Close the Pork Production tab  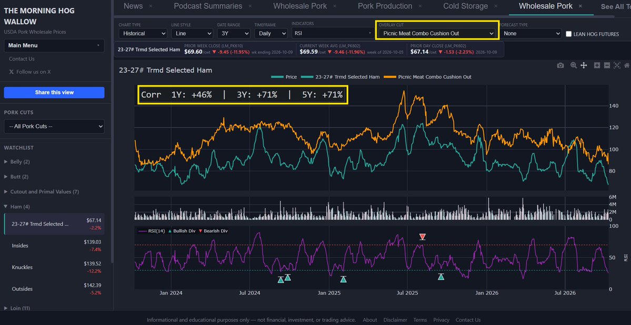[x=420, y=6]
